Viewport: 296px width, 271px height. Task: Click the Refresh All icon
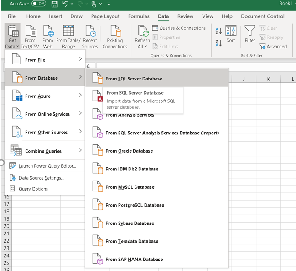[143, 31]
